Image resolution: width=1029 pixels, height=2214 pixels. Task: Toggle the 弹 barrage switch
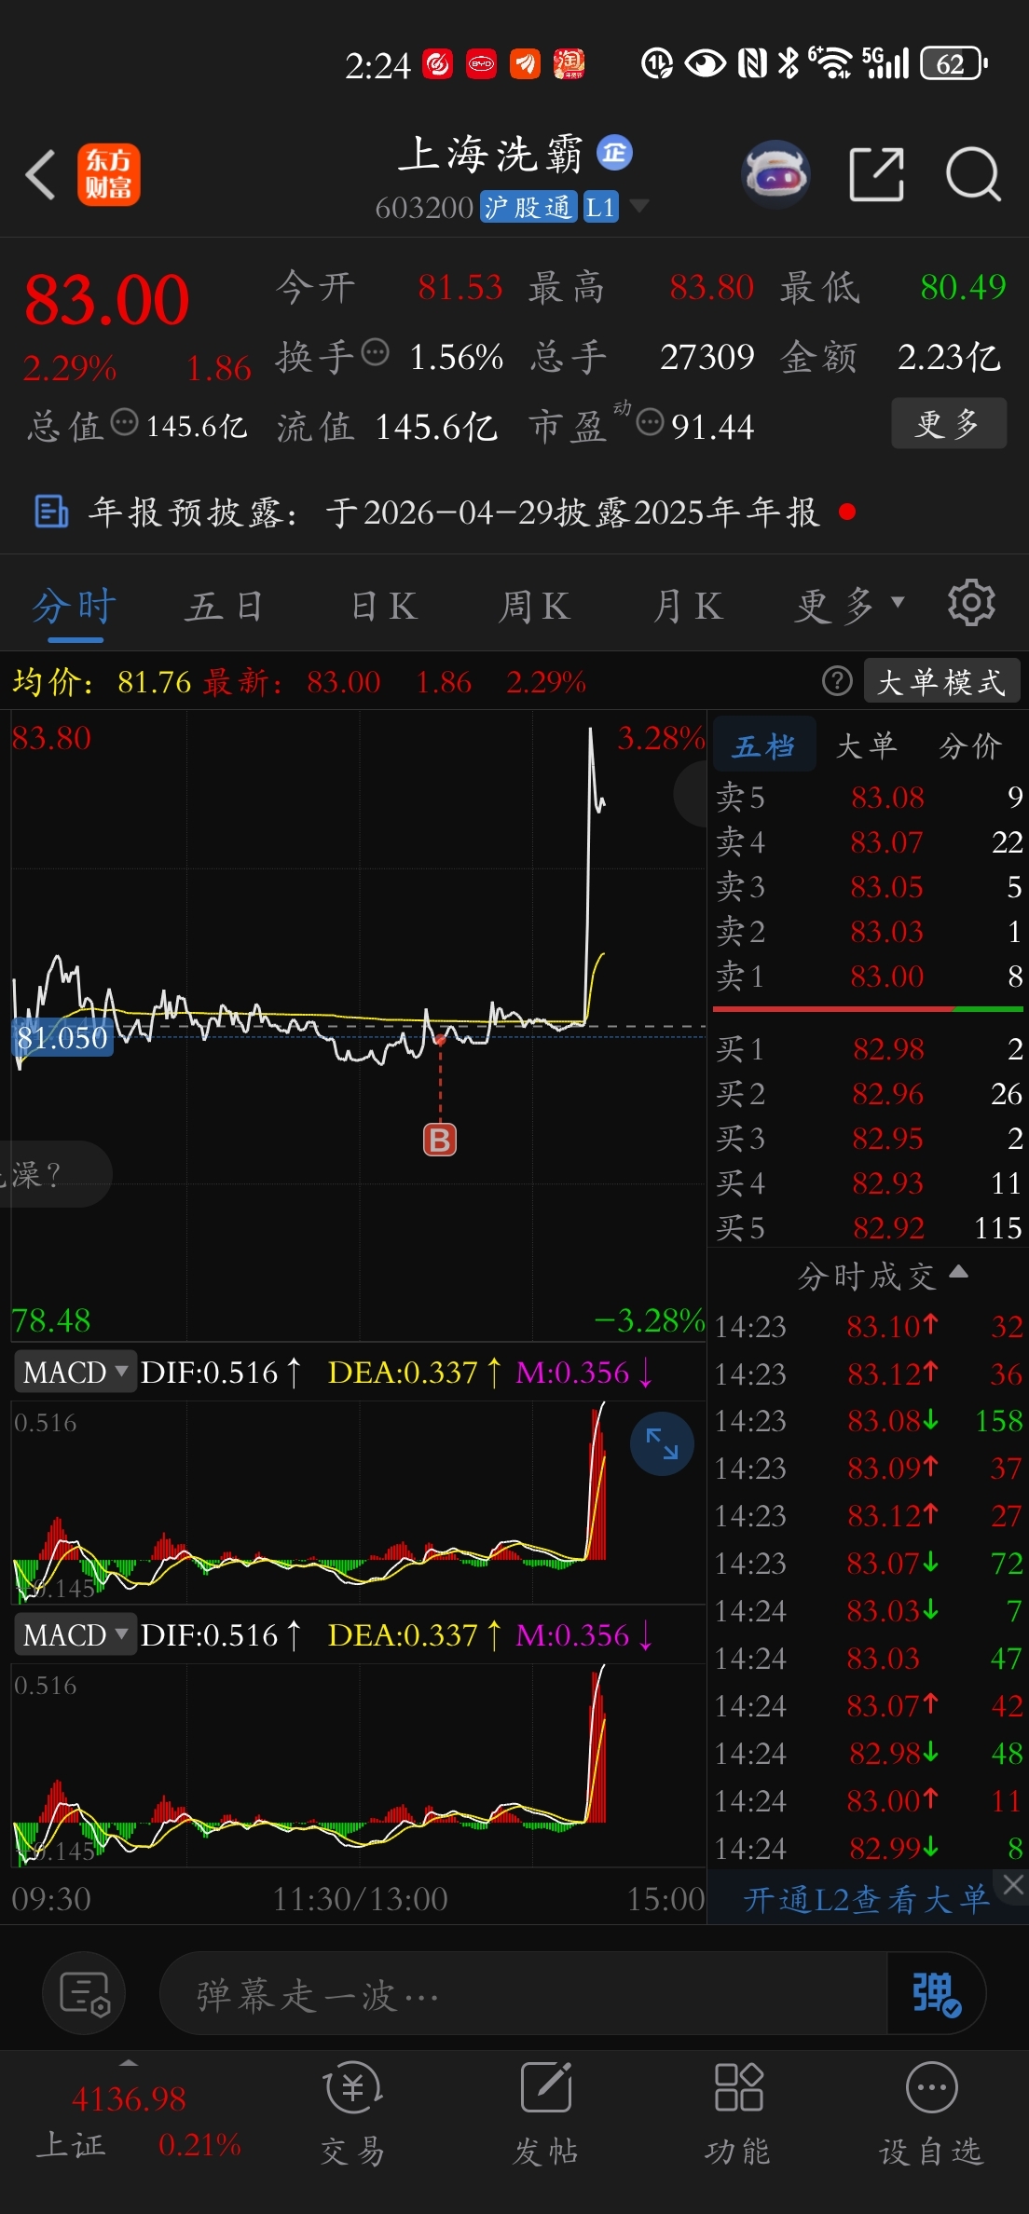(x=936, y=1993)
